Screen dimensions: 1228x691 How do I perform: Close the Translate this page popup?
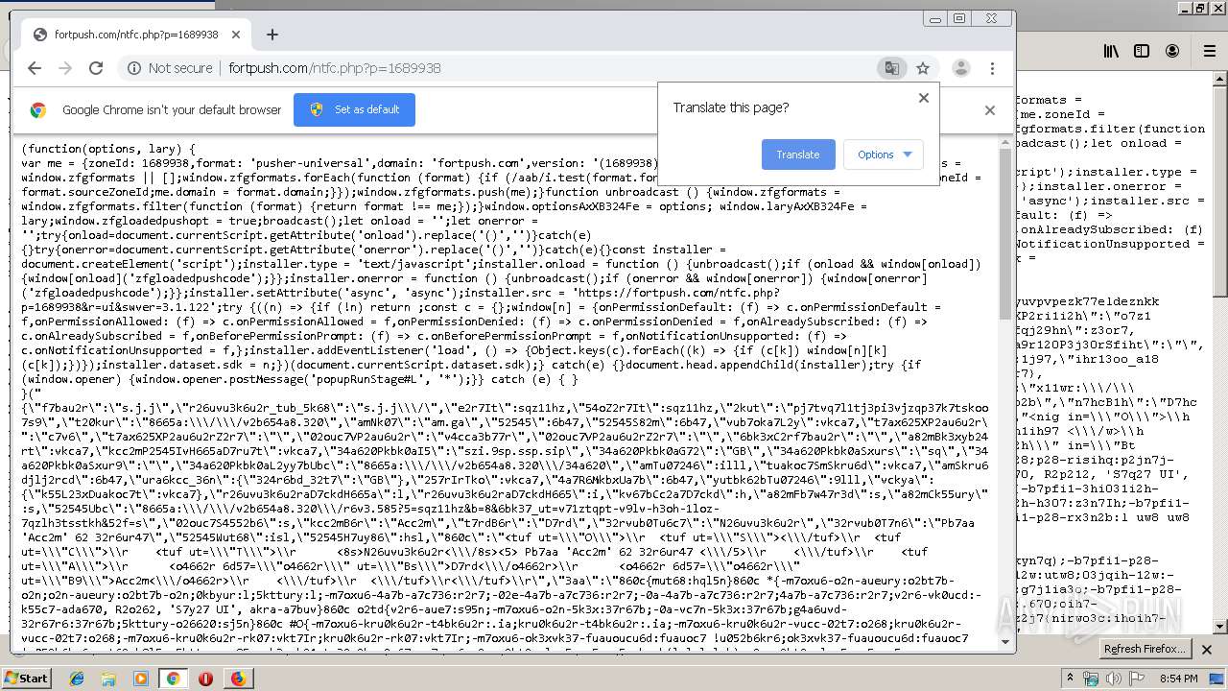[924, 97]
